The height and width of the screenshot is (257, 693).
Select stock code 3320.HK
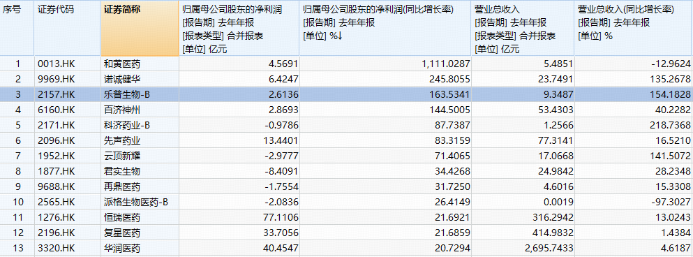(x=56, y=248)
